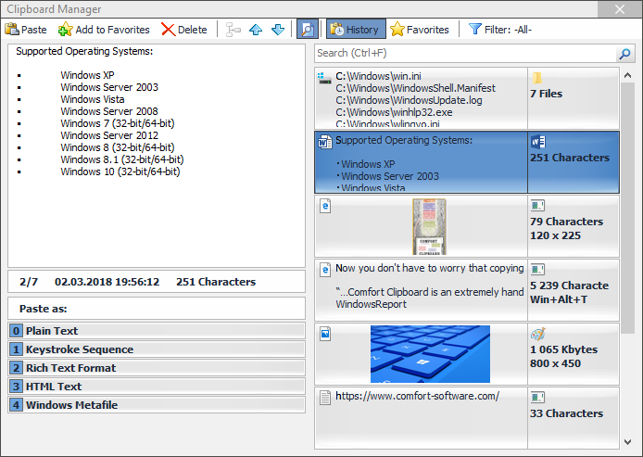Image resolution: width=643 pixels, height=457 pixels.
Task: Click browser icon of WindowsReport entry
Action: [325, 270]
